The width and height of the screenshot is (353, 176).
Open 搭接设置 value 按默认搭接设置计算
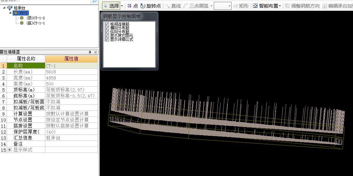[71, 126]
